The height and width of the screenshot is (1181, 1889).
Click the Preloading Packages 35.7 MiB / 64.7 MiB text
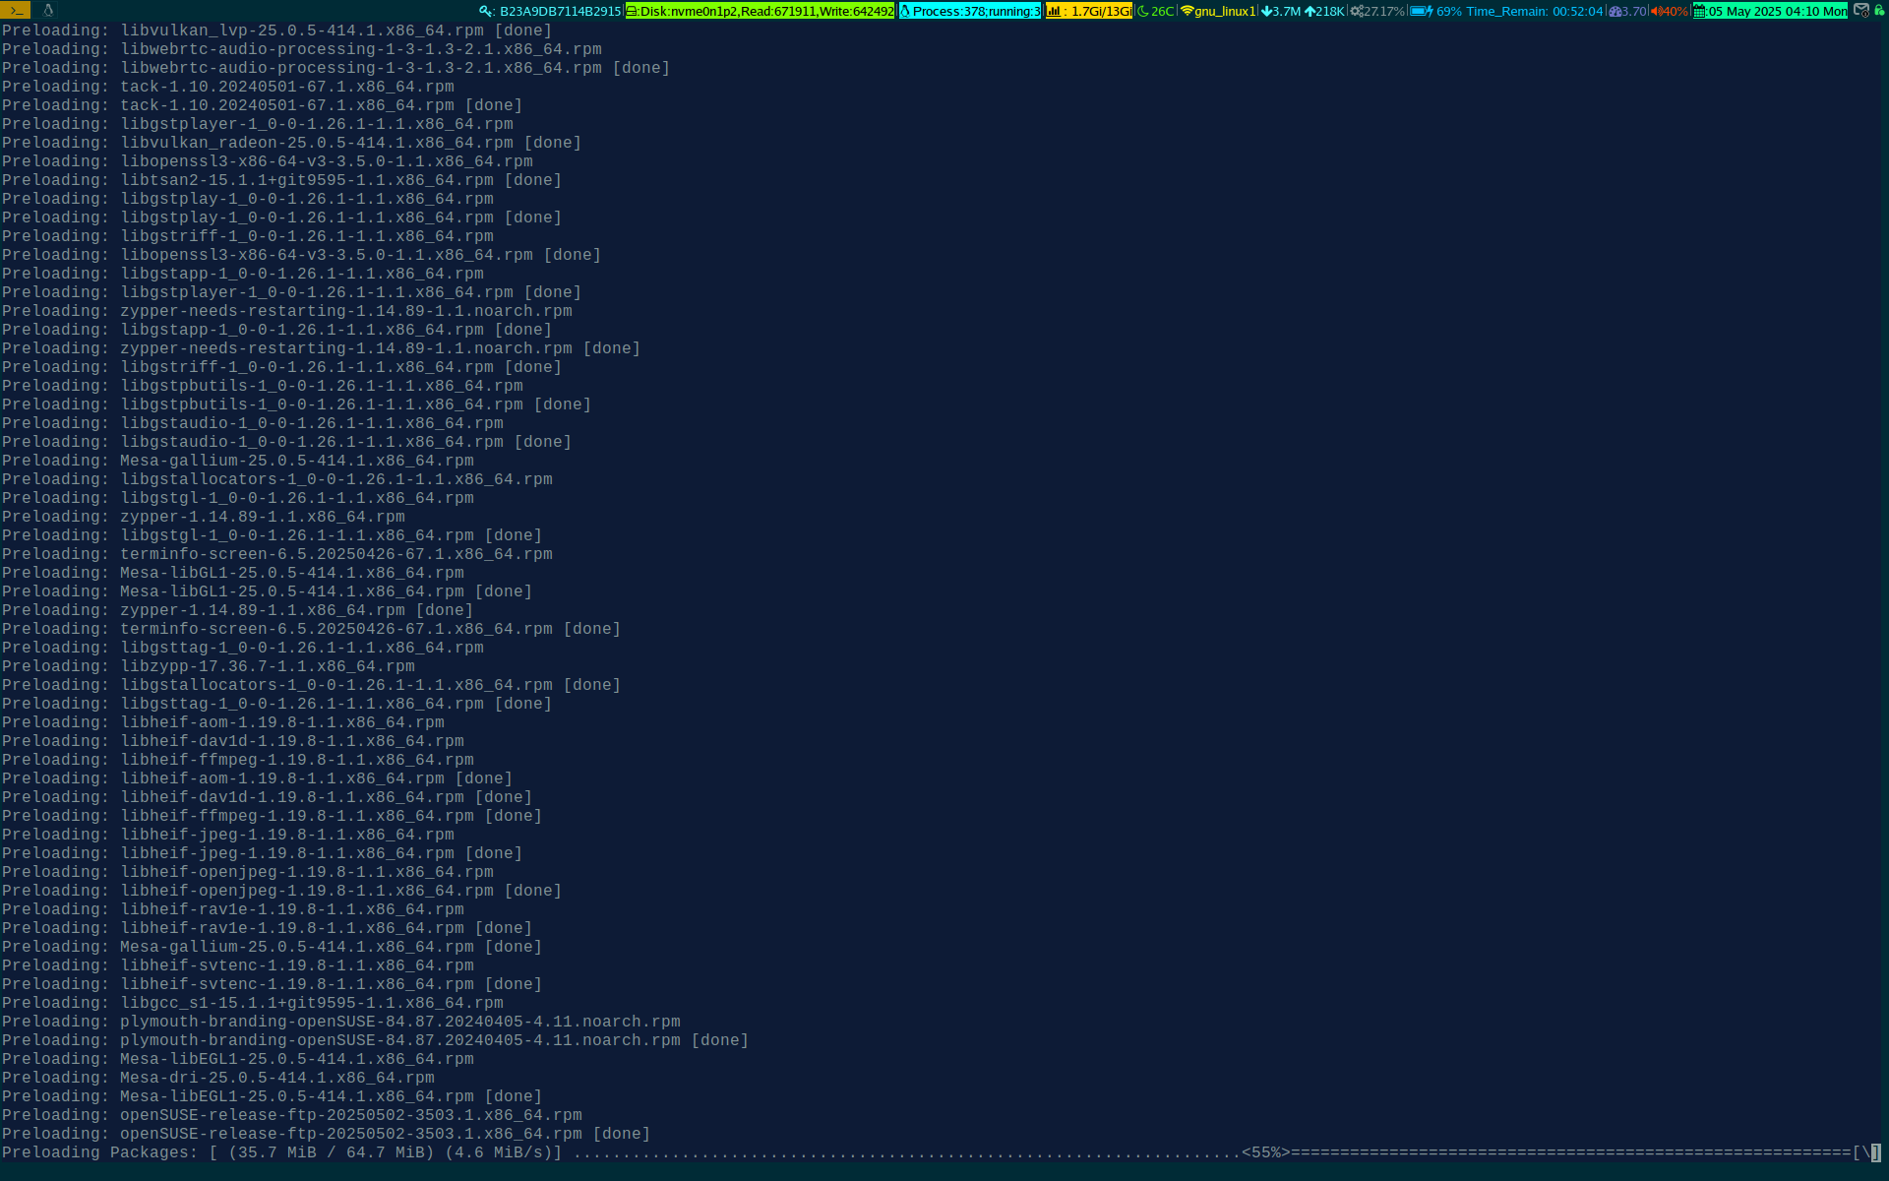pos(217,1152)
